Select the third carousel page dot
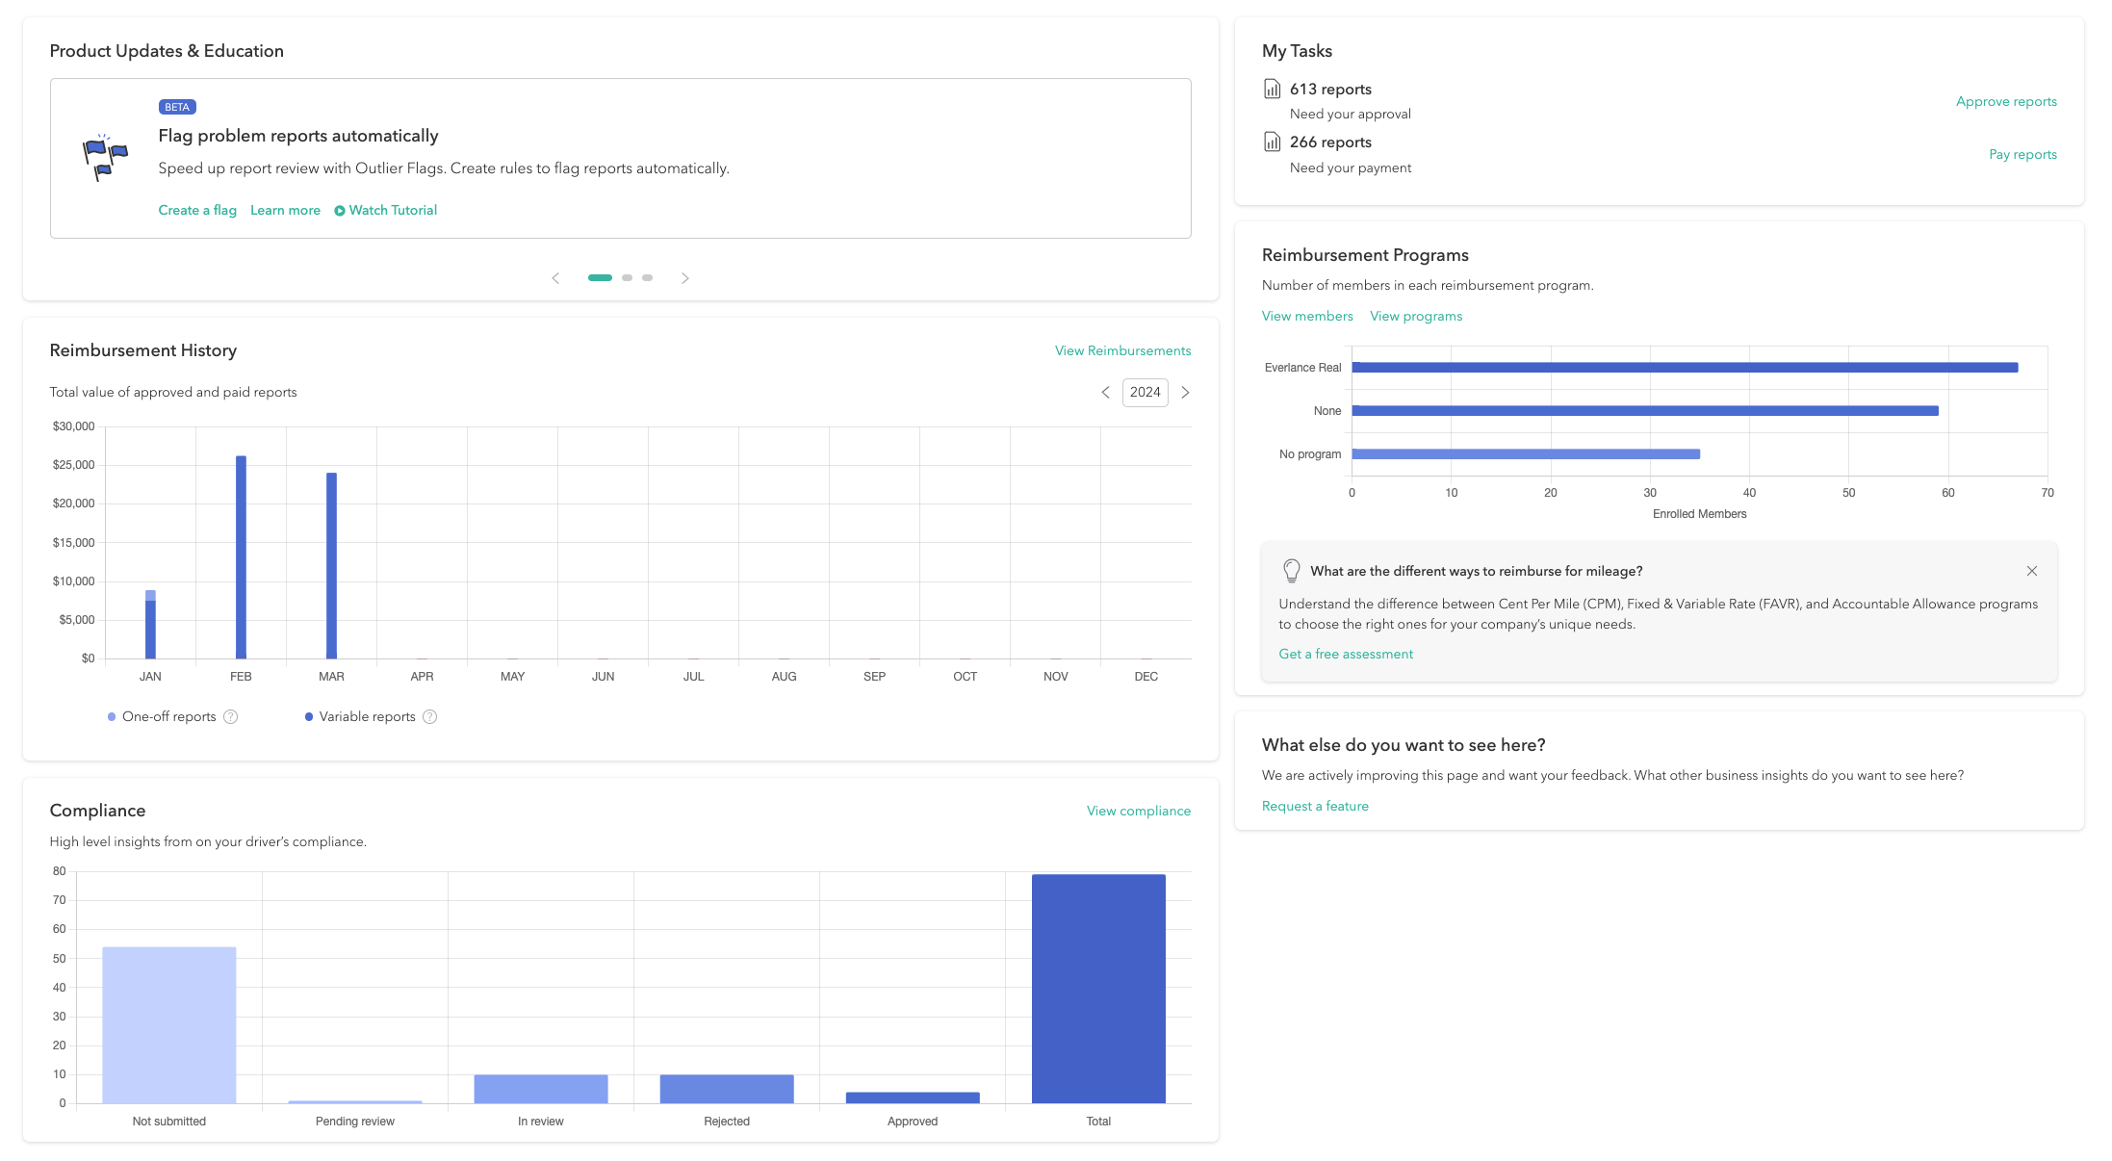The width and height of the screenshot is (2112, 1161). [x=648, y=278]
